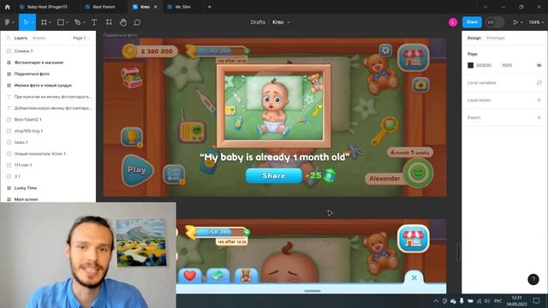Click the settings gear in game canvas

click(385, 50)
